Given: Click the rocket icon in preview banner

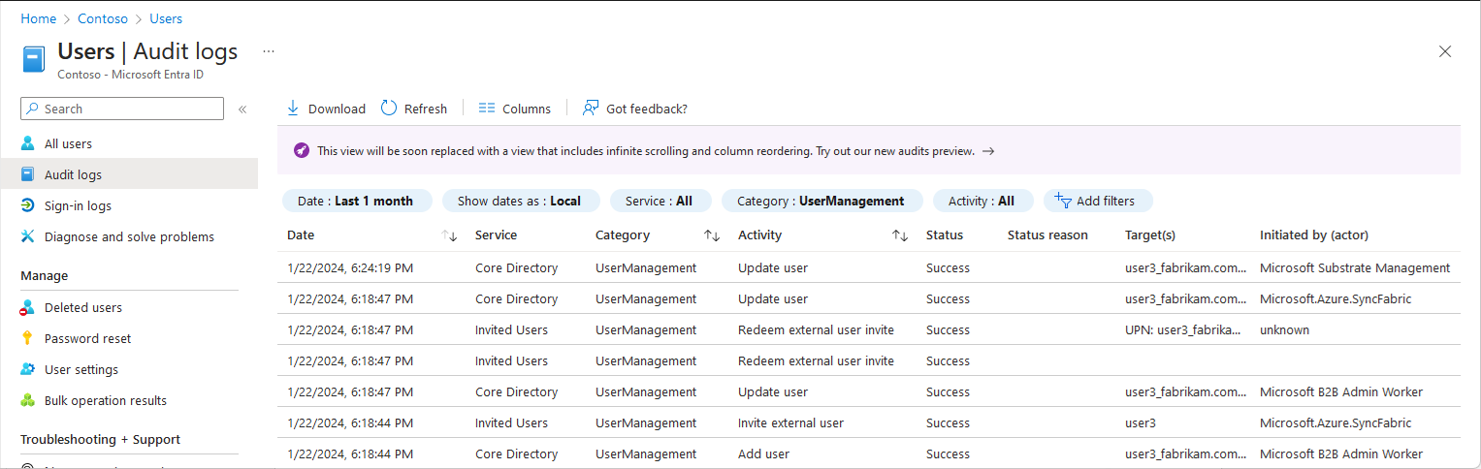Looking at the screenshot, I should point(302,151).
